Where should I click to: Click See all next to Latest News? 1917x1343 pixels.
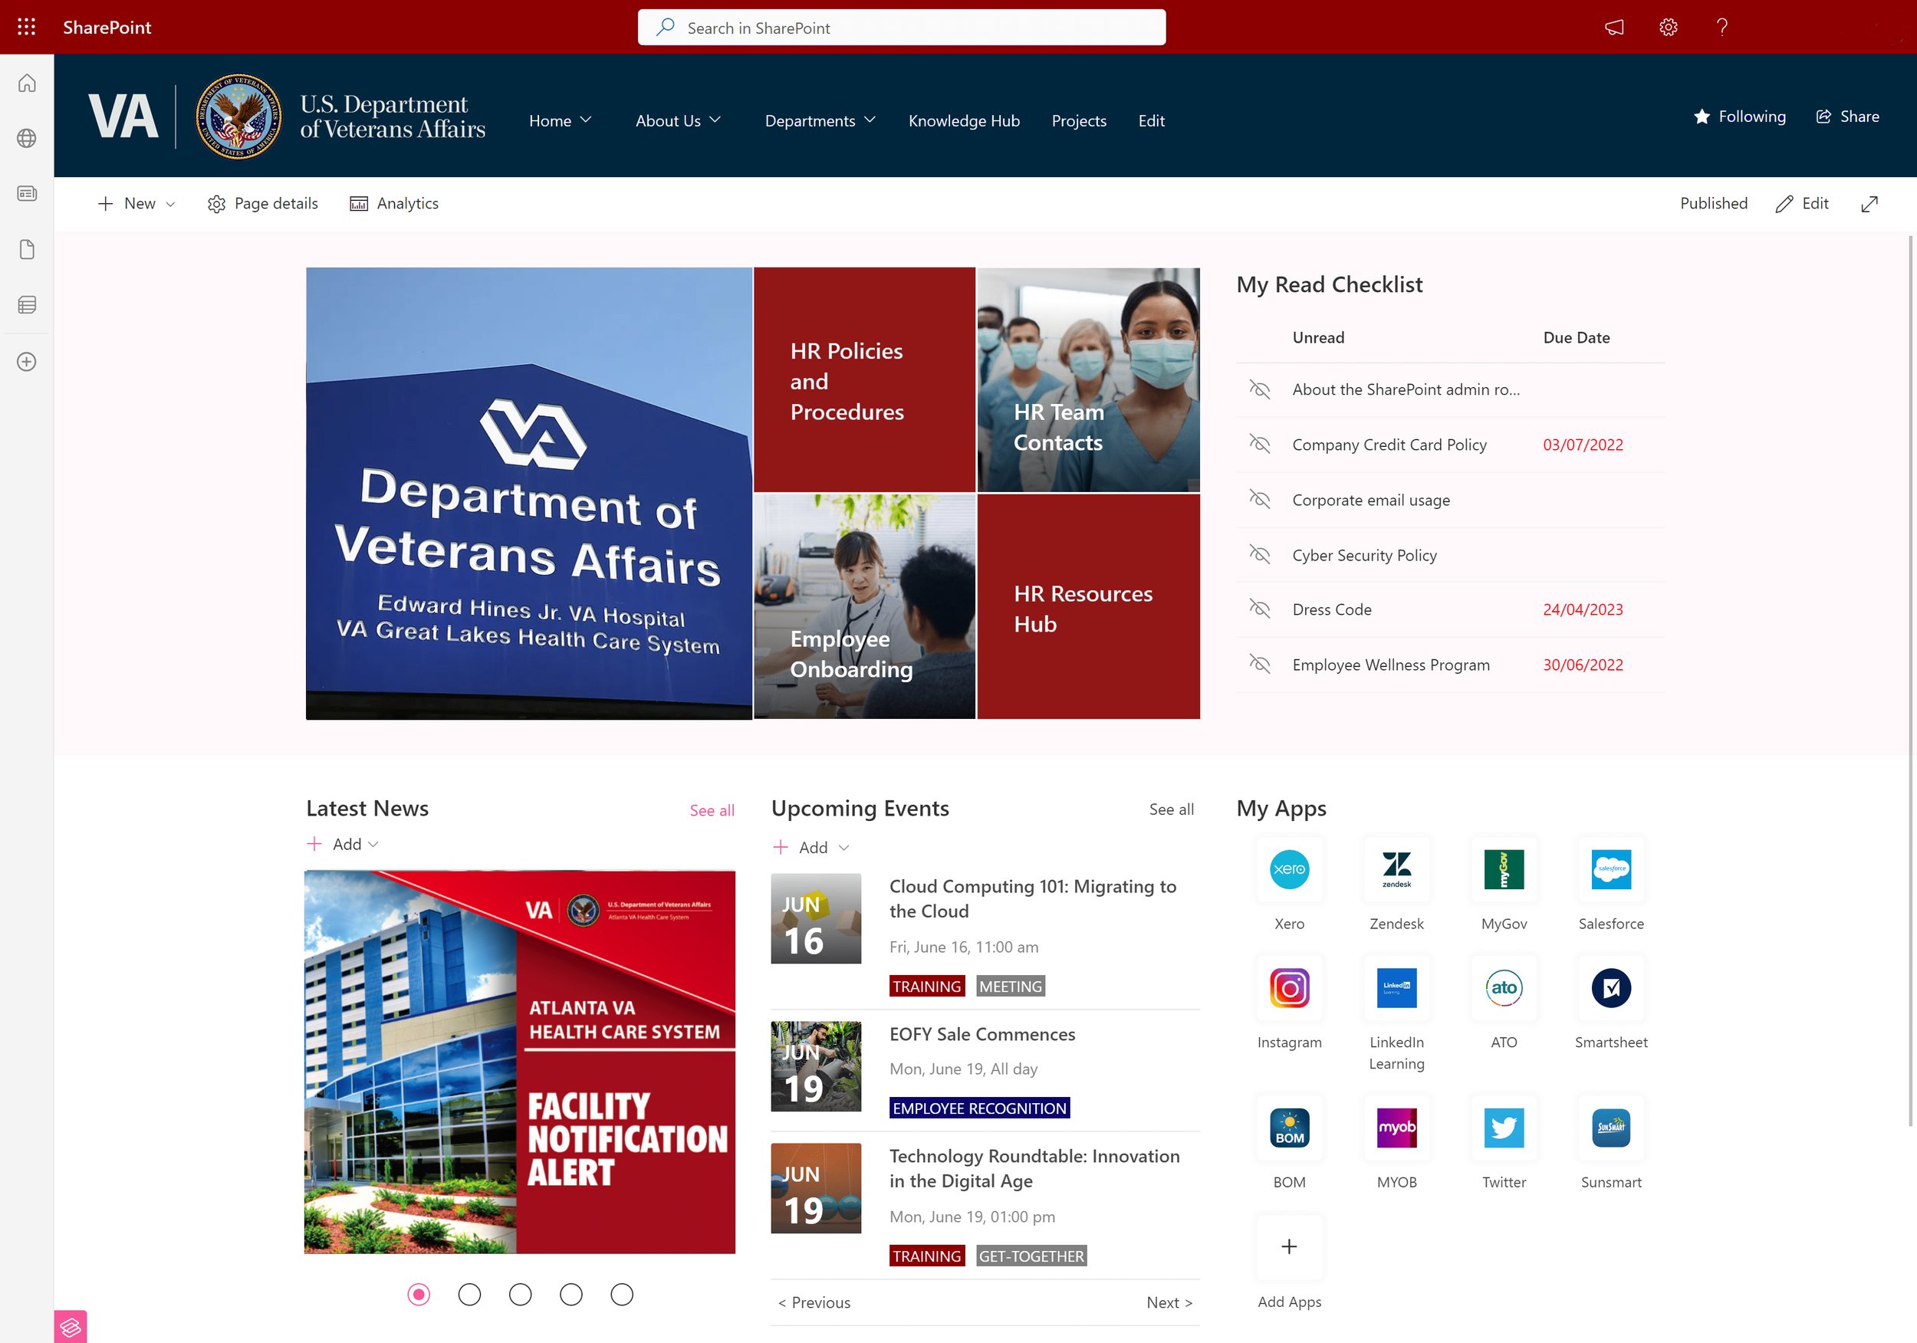[712, 809]
